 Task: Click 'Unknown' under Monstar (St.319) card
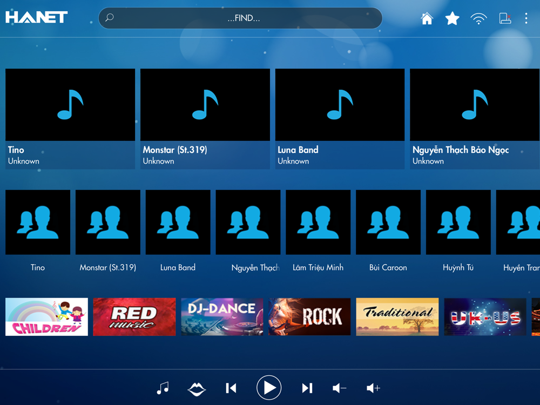[158, 161]
